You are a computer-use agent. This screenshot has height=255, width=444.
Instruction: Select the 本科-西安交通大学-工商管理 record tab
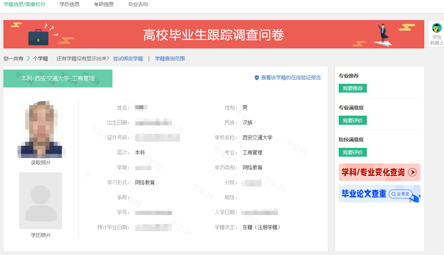click(58, 78)
